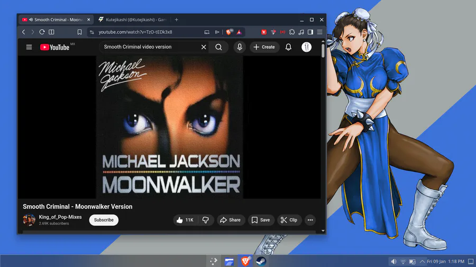Like the video with 11K likes

(x=185, y=220)
